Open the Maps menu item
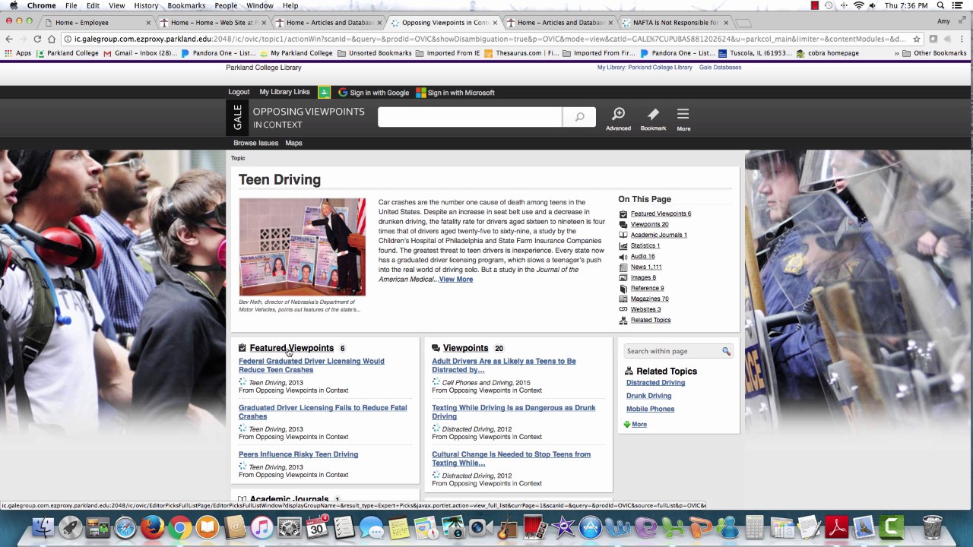Screen dimensions: 973x547 [293, 143]
